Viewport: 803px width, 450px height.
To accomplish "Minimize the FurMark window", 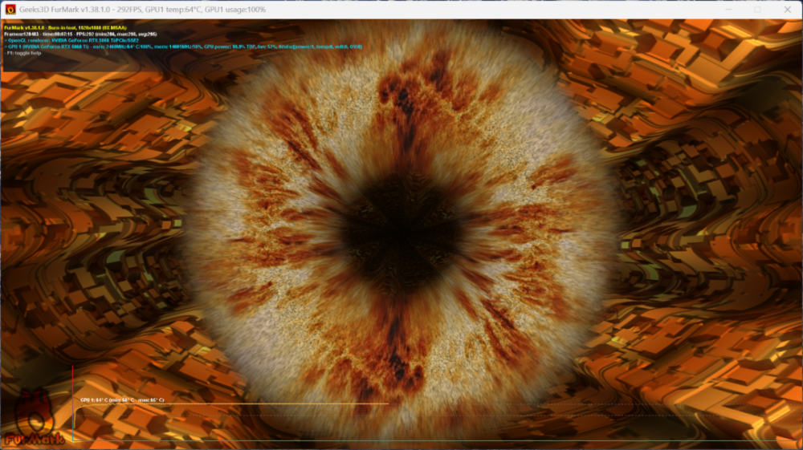I will click(x=728, y=9).
